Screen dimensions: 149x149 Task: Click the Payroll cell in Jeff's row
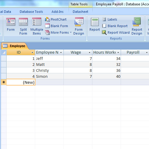[x=135, y=58]
